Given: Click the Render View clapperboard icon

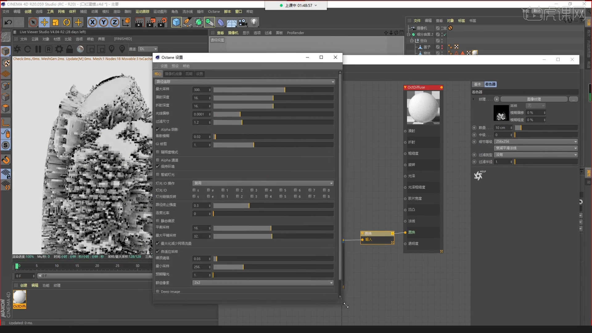Looking at the screenshot, I should coord(139,22).
